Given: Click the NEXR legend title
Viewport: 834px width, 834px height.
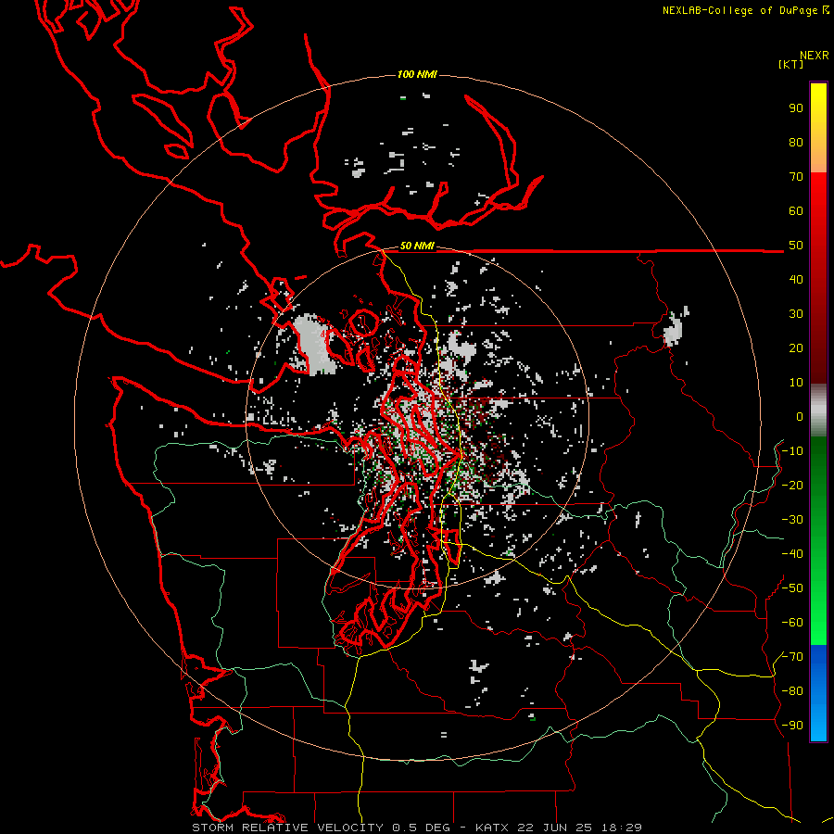Looking at the screenshot, I should coord(815,56).
